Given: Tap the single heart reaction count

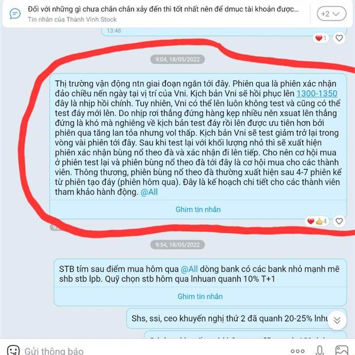Looking at the screenshot, I should (321, 38).
